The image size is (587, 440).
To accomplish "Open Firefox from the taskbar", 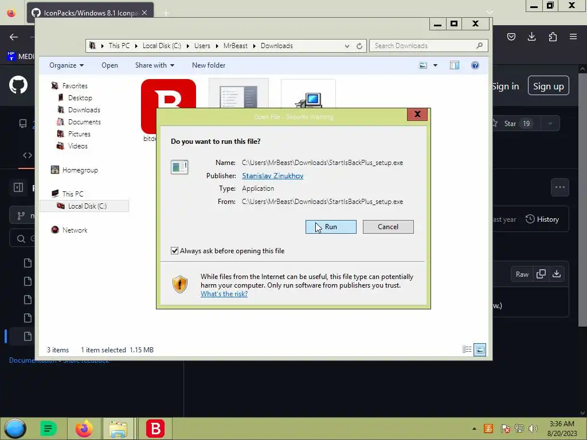I will [x=84, y=429].
